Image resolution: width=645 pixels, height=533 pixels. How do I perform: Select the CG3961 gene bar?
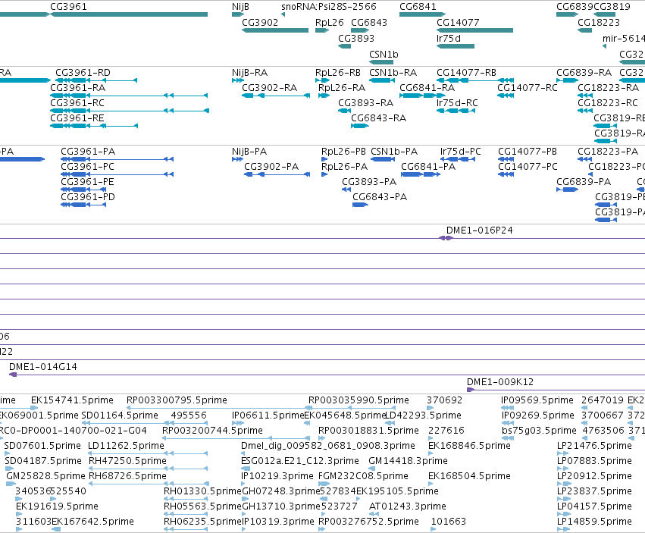click(x=128, y=14)
